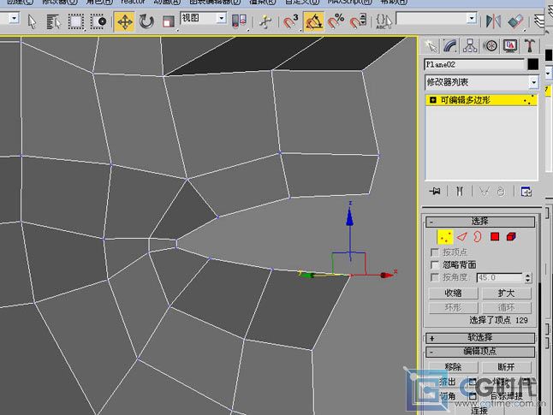
Task: Click the Use Pivot Point Center icon
Action: [x=239, y=21]
